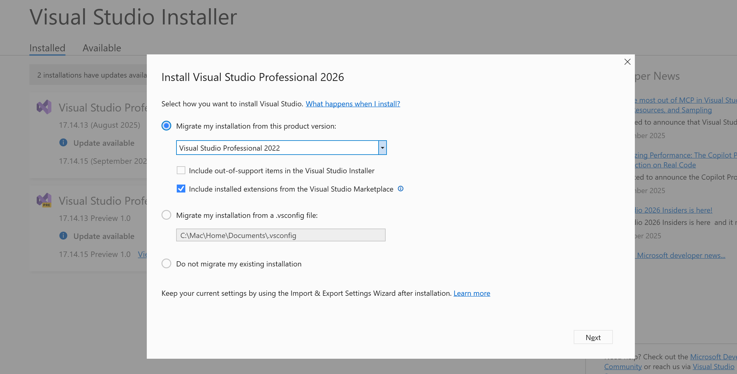This screenshot has width=737, height=374.
Task: Select migrate from product version radio button
Action: click(x=166, y=126)
